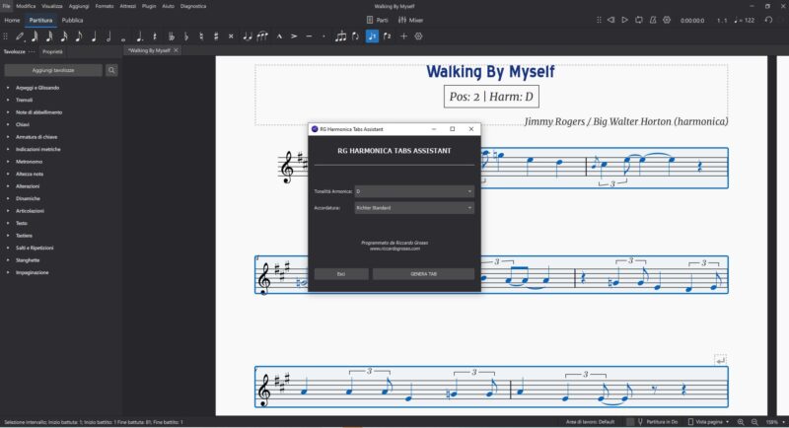
Task: Click GENERA TAB button
Action: [423, 274]
